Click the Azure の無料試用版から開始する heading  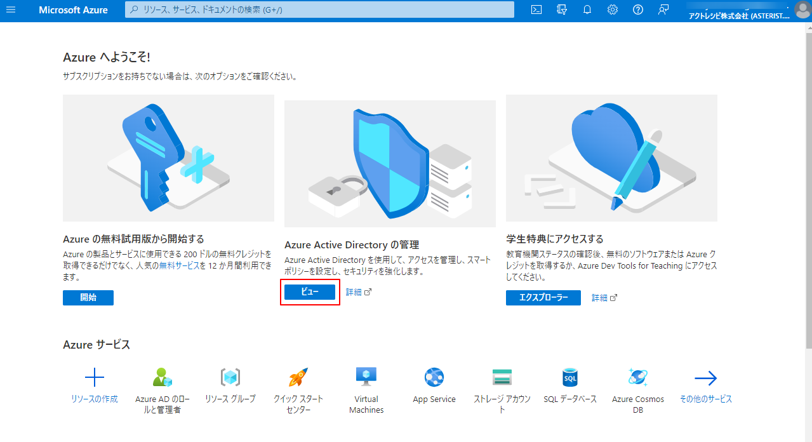pyautogui.click(x=133, y=239)
